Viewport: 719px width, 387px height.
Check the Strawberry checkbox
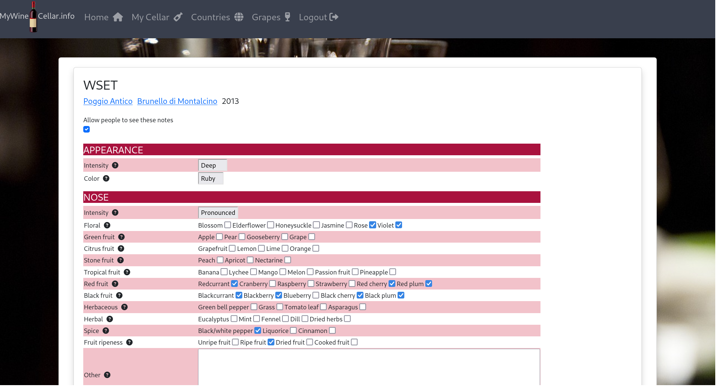click(x=352, y=284)
